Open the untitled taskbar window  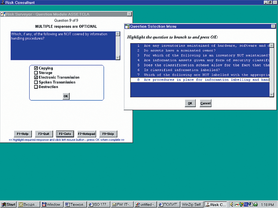click(x=145, y=204)
